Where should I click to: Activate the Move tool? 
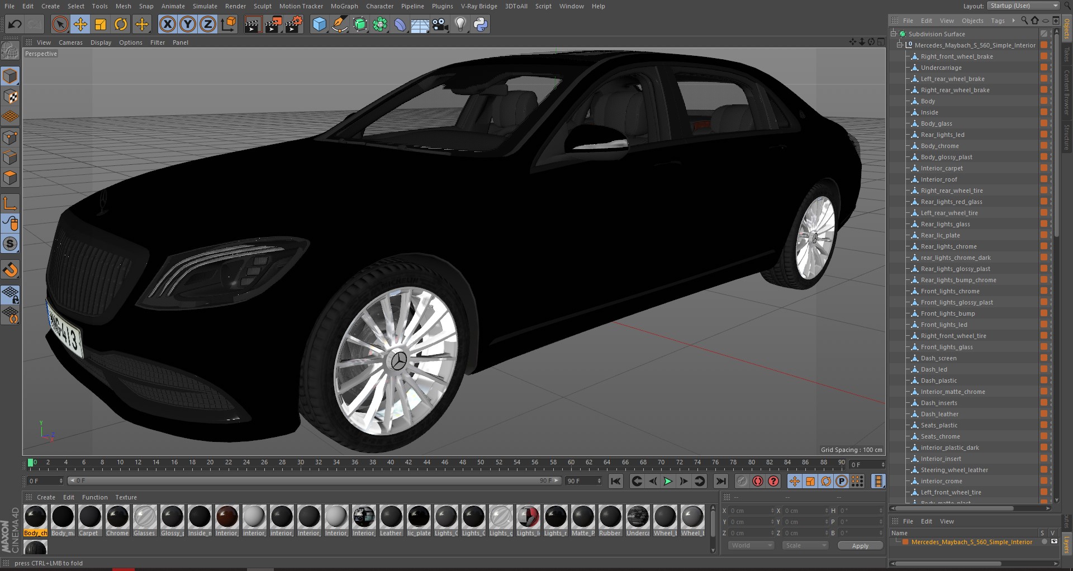click(80, 24)
